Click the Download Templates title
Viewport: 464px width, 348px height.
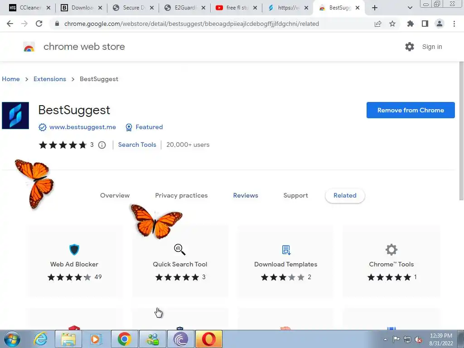tap(285, 264)
